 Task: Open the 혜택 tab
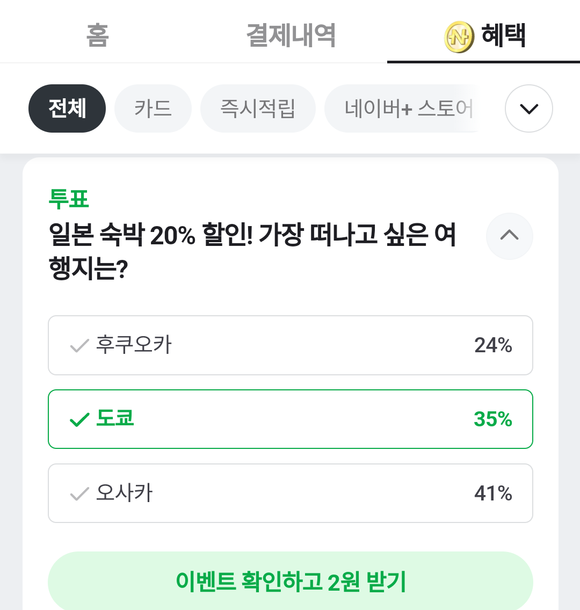pyautogui.click(x=503, y=35)
